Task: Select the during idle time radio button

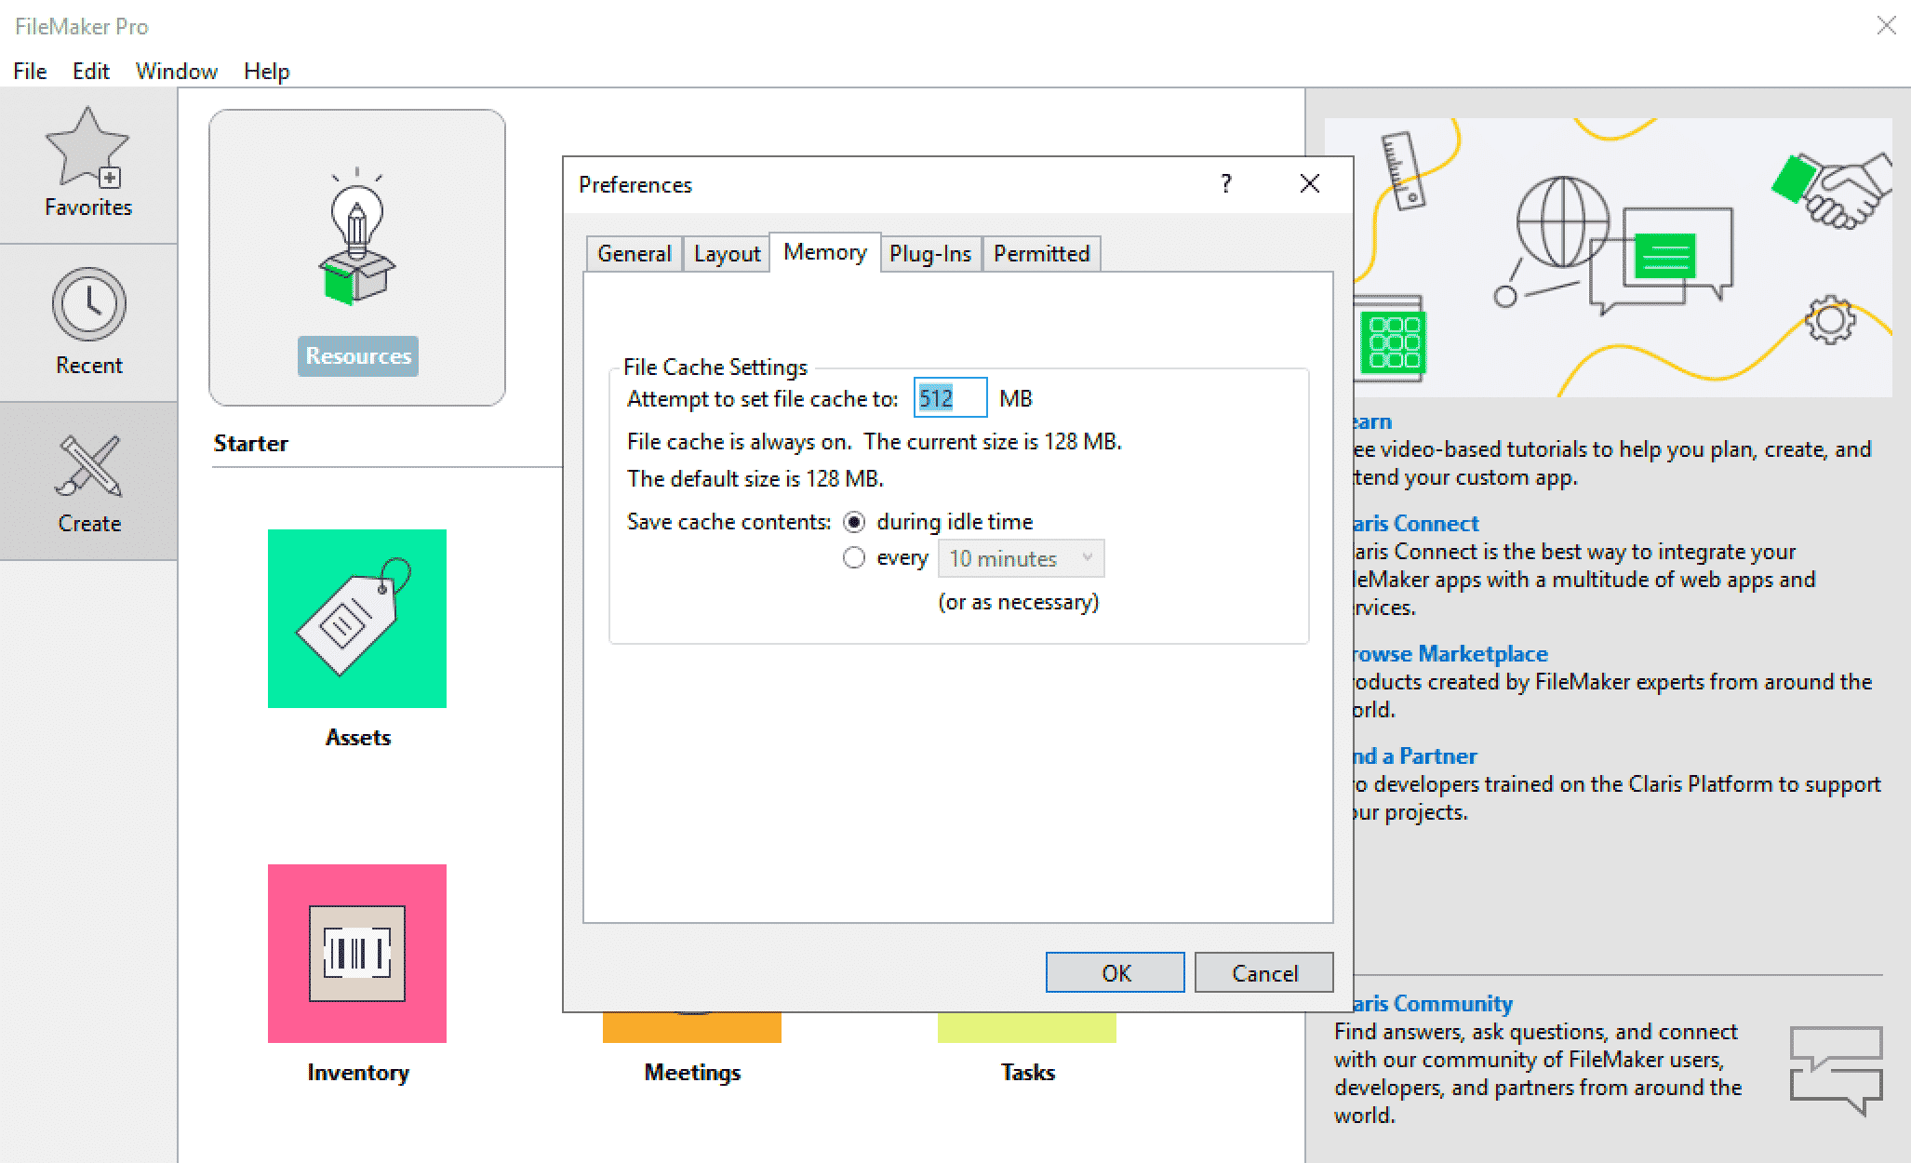Action: pos(854,522)
